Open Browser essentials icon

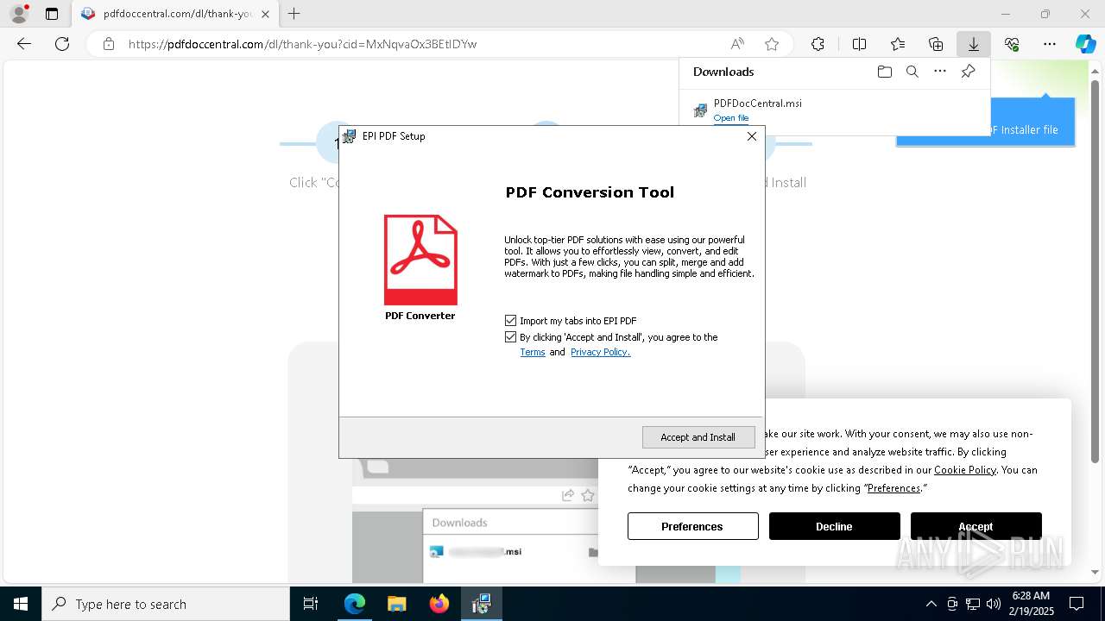click(1012, 44)
